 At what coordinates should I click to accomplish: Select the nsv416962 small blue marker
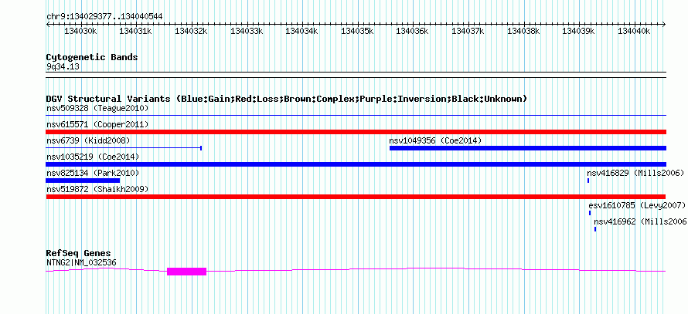click(x=595, y=229)
